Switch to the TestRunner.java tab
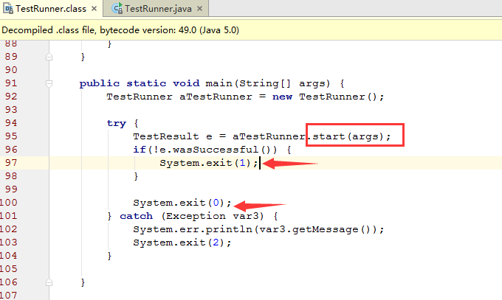 click(158, 9)
